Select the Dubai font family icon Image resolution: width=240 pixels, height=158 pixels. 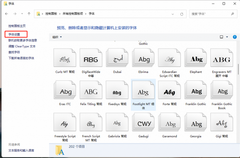(x=117, y=58)
